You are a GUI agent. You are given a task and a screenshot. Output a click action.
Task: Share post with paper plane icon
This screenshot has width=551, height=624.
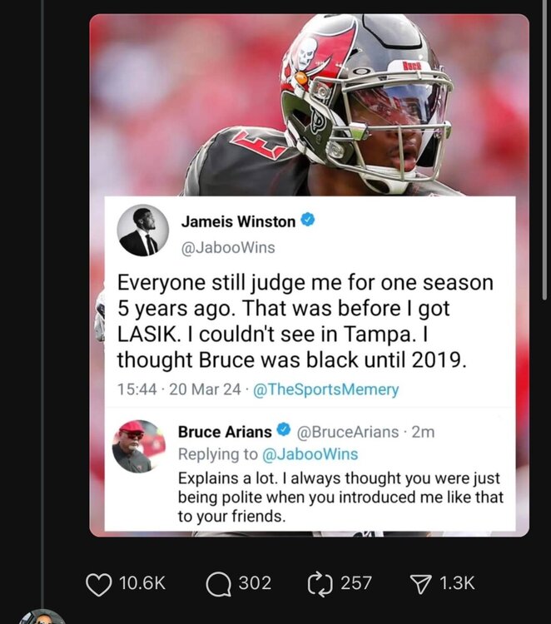(x=423, y=584)
